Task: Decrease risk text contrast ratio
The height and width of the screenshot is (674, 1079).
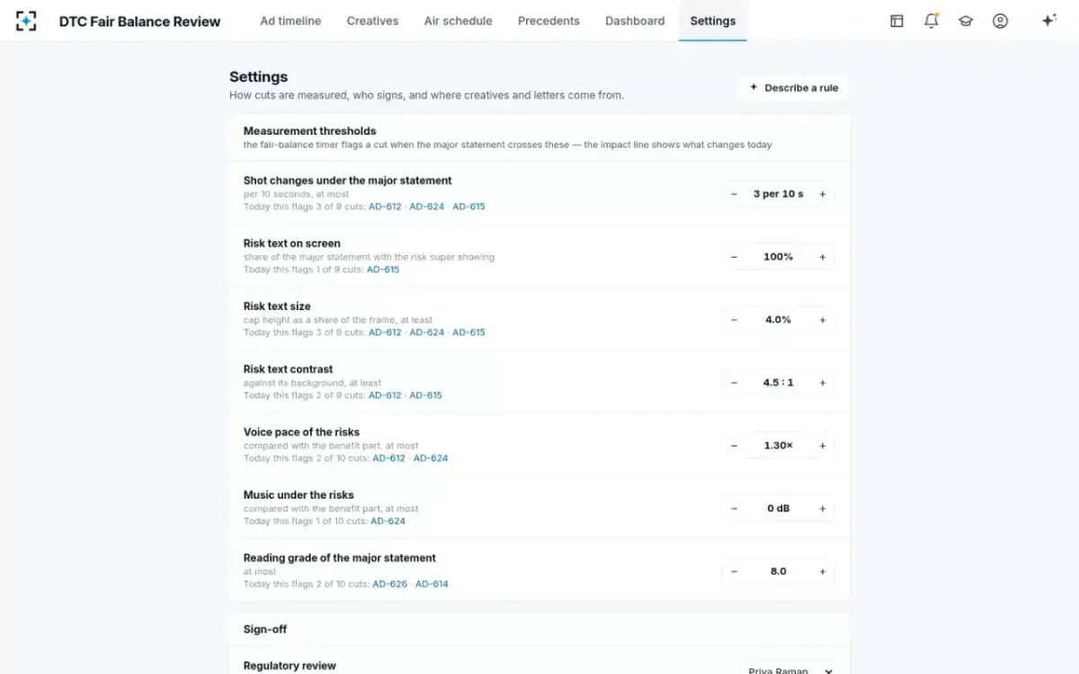Action: click(x=734, y=383)
